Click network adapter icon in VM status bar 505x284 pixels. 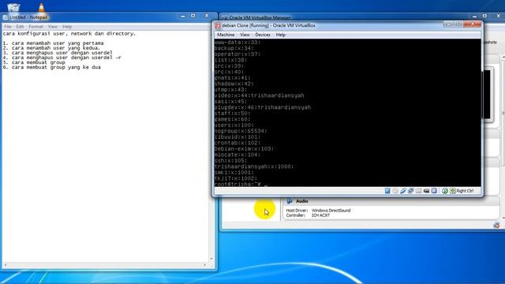[410, 191]
